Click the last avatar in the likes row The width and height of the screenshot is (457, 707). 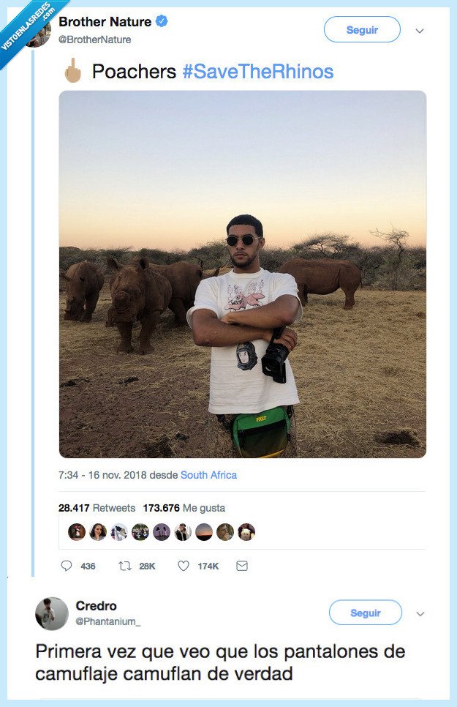click(249, 531)
